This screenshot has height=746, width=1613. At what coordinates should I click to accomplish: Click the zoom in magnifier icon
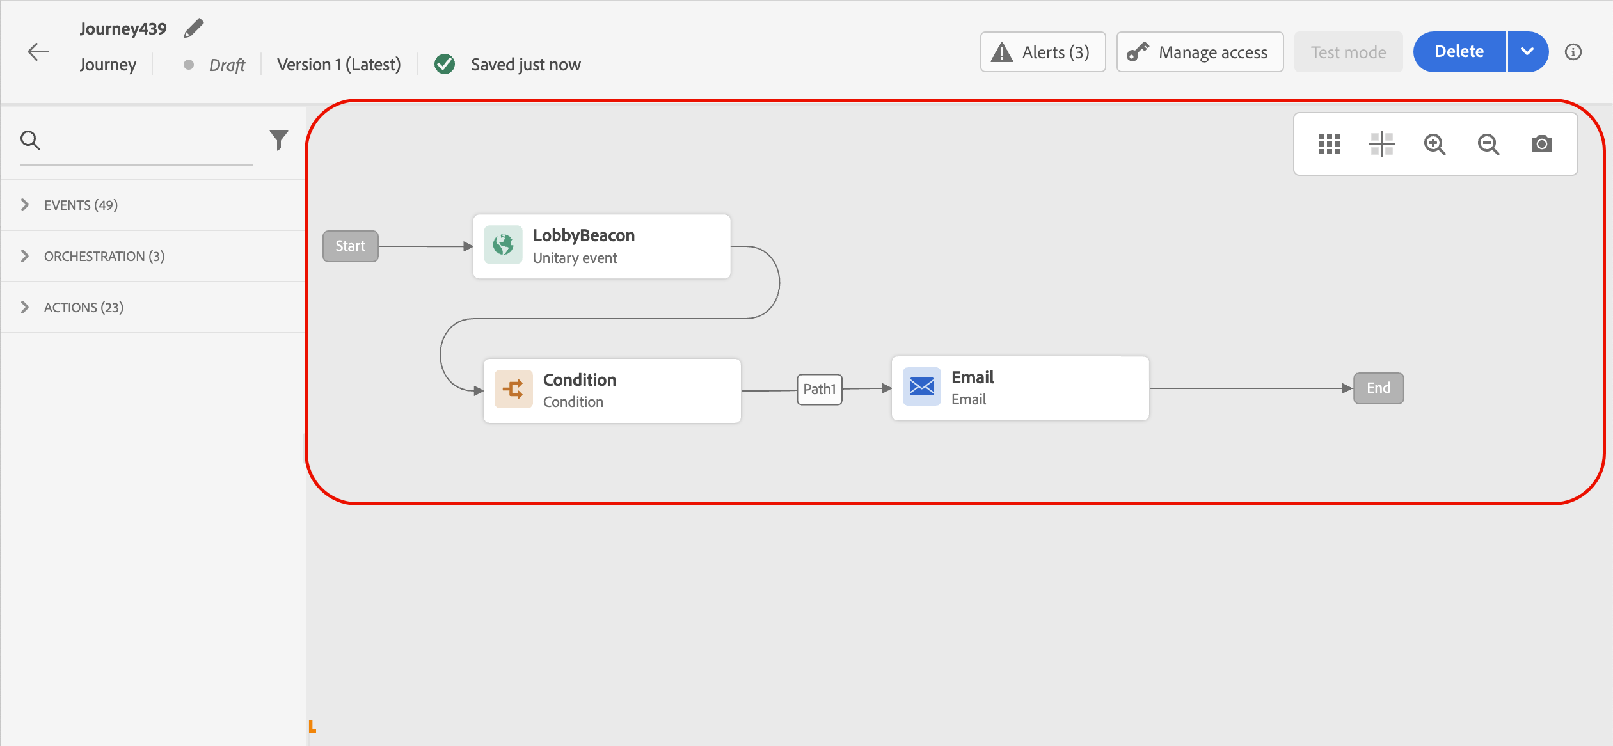(1435, 144)
